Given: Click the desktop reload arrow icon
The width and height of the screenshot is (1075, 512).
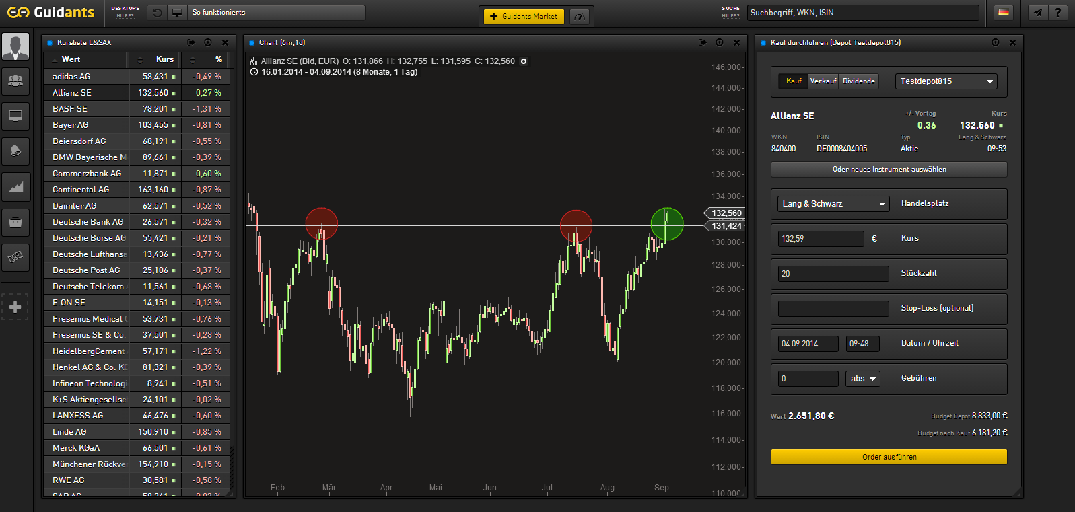Looking at the screenshot, I should click(x=157, y=13).
